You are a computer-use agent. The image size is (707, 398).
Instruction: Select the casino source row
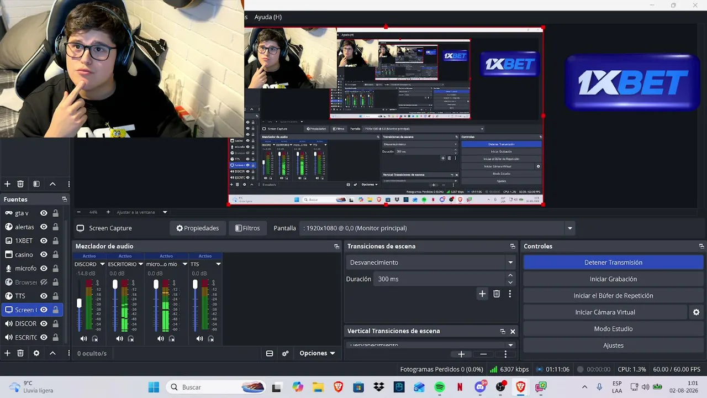click(x=31, y=254)
